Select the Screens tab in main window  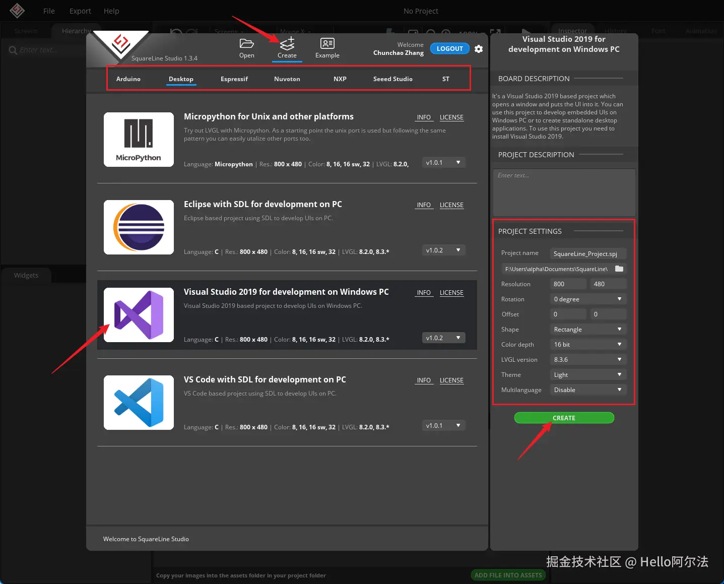pyautogui.click(x=26, y=31)
